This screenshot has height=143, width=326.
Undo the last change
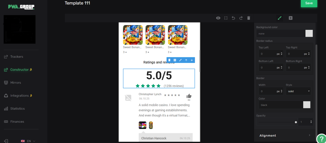[233, 18]
